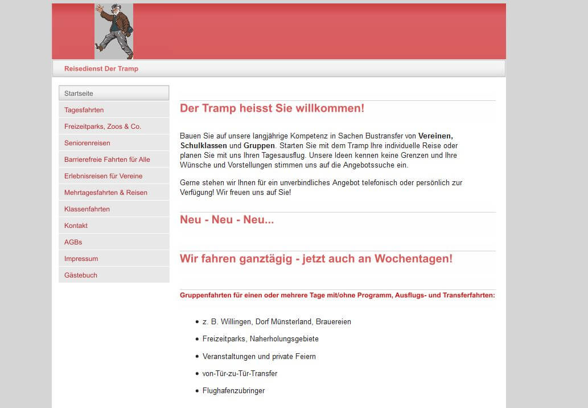
Task: Go to Freizeitparks, Zoos & Co.
Action: pyautogui.click(x=114, y=127)
